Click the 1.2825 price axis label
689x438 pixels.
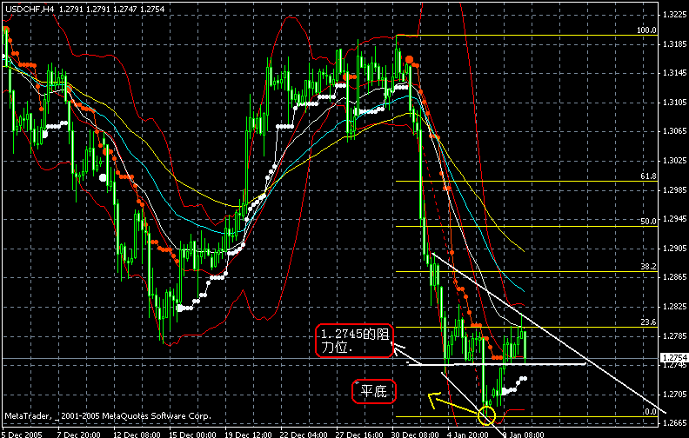[674, 307]
